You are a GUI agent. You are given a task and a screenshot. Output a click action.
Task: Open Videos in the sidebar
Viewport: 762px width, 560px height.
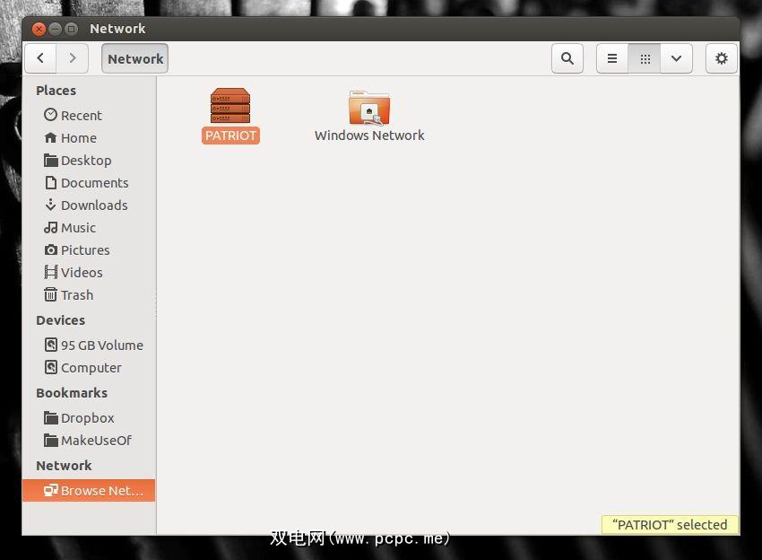[89, 272]
